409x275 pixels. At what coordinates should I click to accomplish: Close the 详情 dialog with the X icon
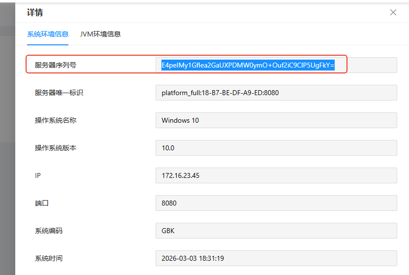click(x=393, y=12)
